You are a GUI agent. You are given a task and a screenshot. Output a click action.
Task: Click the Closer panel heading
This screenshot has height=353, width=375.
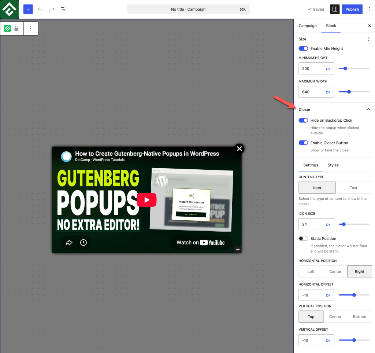[304, 109]
